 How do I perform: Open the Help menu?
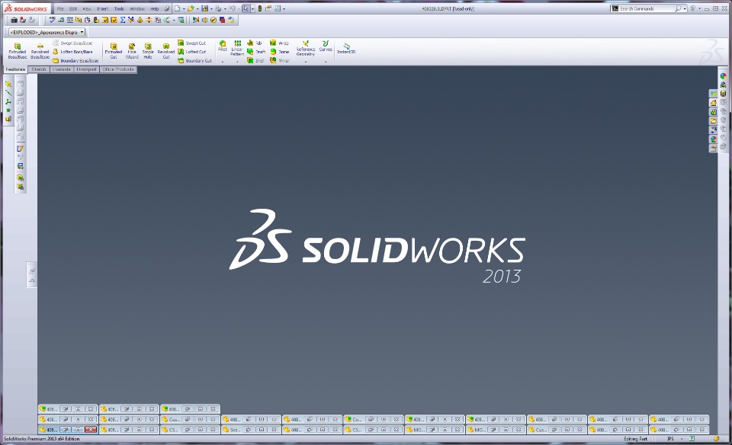(155, 9)
